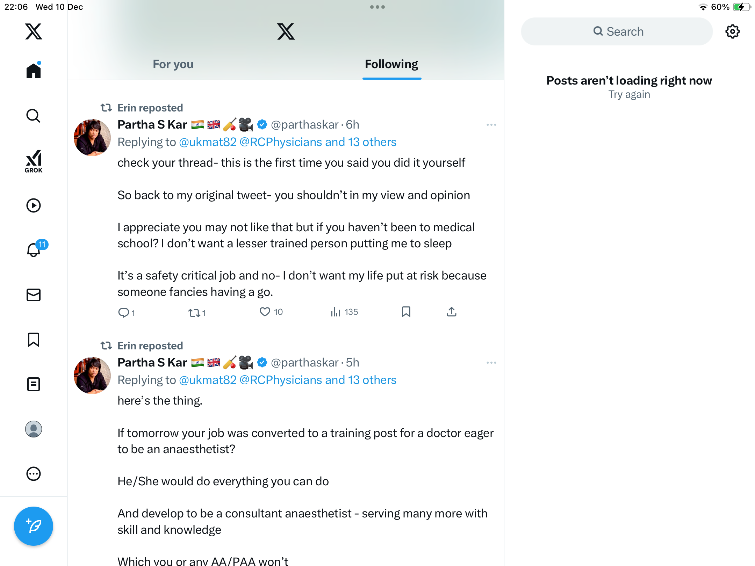755x566 pixels.
Task: Open Lists icon in sidebar
Action: 34,384
